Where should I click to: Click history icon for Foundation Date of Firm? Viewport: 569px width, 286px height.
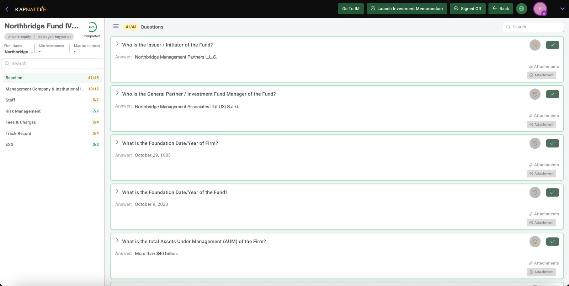point(535,143)
